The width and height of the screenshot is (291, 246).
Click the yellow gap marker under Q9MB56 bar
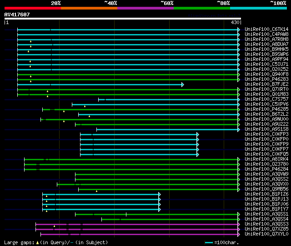click(x=96, y=191)
